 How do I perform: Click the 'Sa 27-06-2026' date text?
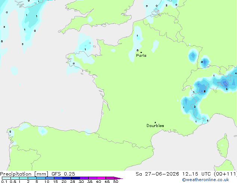(157, 174)
